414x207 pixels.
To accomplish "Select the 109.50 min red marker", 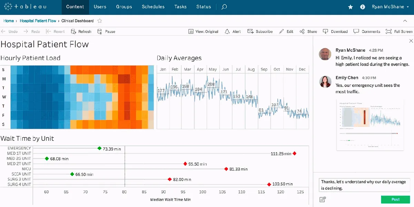I will [269, 185].
